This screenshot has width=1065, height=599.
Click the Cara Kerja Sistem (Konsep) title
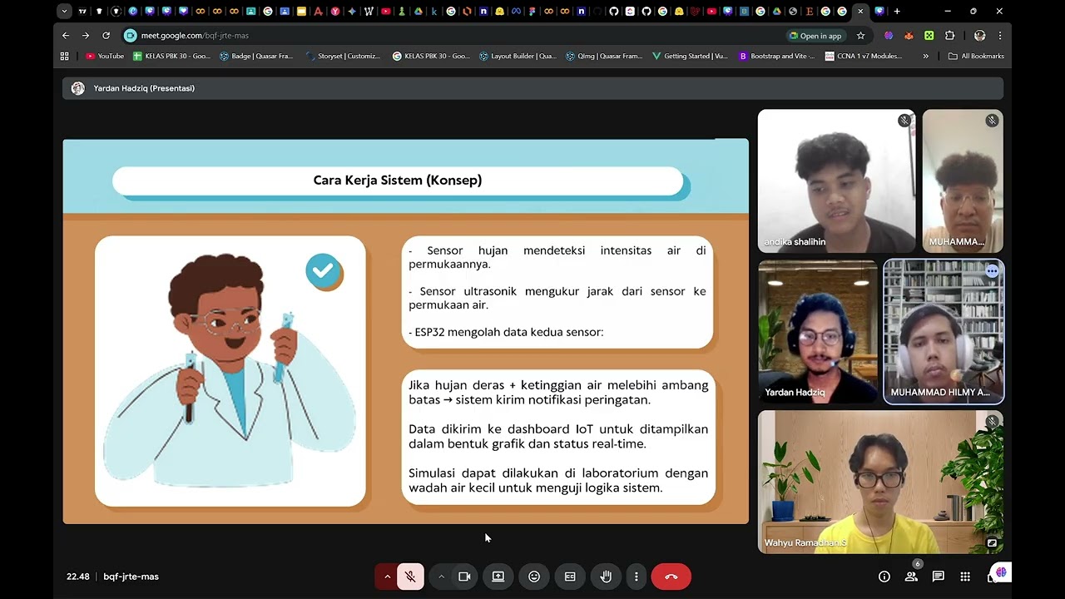pos(398,181)
